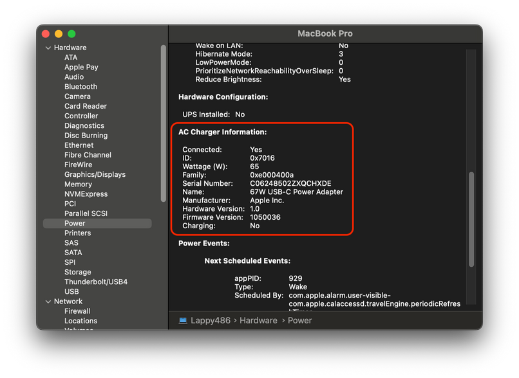Select Locations under Network
Screen dimensions: 519x378
click(x=80, y=321)
